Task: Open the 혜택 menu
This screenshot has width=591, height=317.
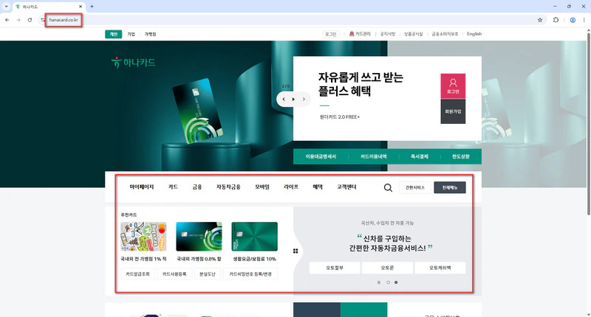Action: pos(318,187)
